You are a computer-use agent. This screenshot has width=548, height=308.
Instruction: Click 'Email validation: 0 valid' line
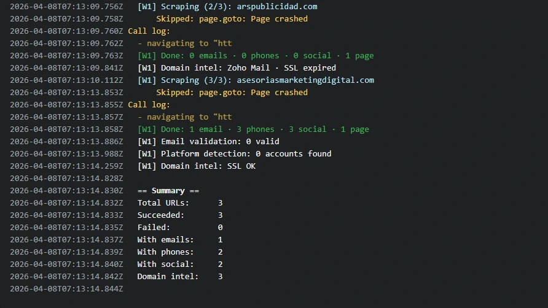[208, 142]
